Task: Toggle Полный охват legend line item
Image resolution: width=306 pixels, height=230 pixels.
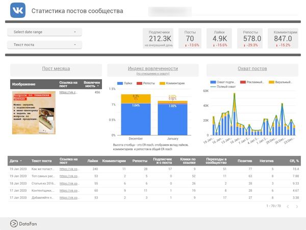Action: 223,87
